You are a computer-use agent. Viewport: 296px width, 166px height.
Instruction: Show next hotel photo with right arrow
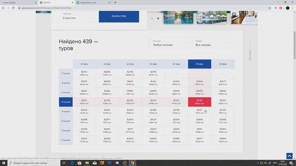[158, 18]
